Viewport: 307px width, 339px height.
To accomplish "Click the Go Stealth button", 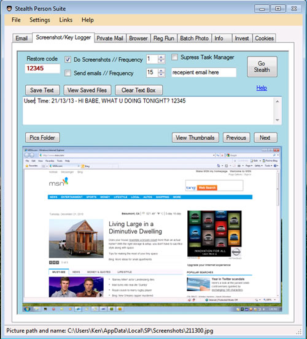I will [262, 67].
